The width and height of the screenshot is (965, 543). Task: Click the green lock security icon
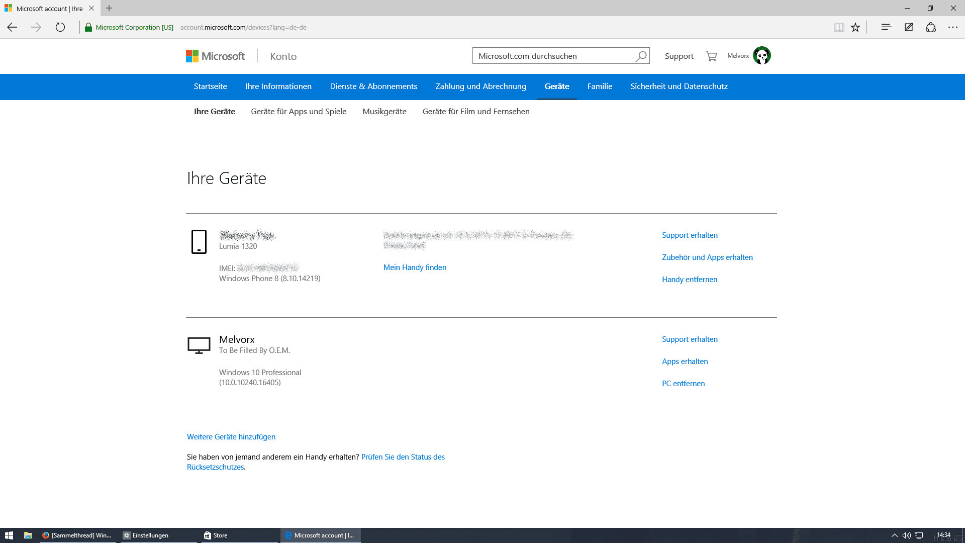coord(88,27)
